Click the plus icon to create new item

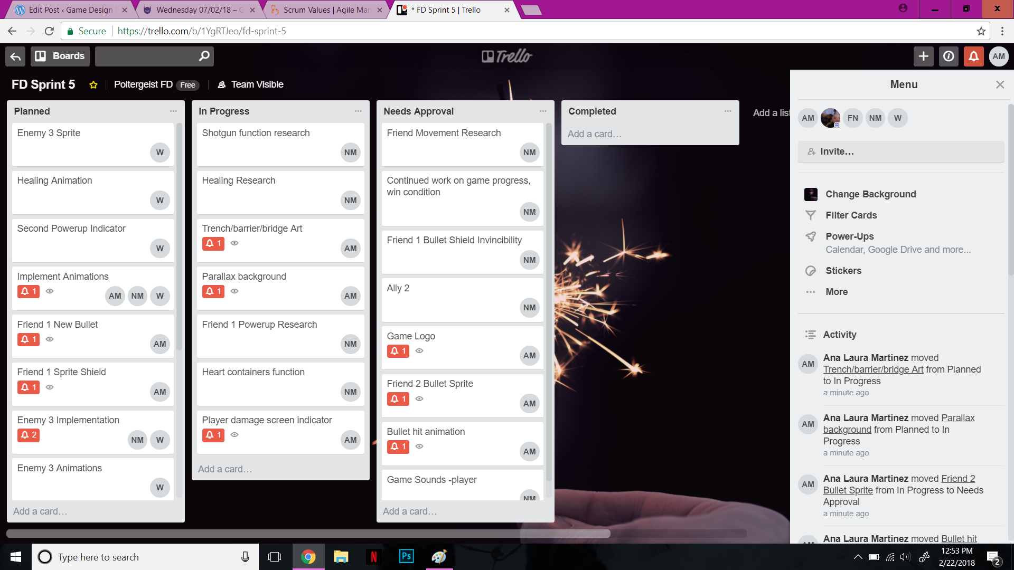pos(923,56)
